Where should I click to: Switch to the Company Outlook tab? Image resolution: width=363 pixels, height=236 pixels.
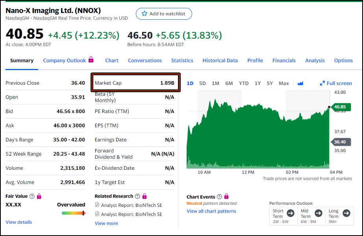64,60
